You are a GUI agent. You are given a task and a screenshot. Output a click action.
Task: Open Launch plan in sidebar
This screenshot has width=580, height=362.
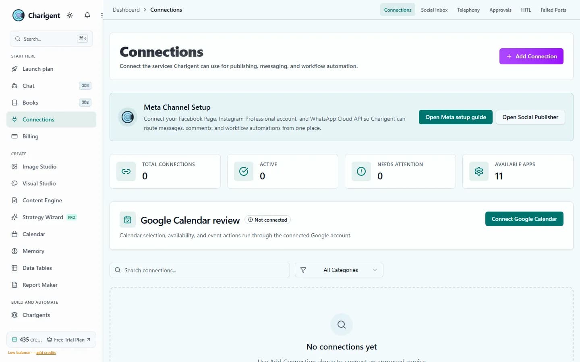(51, 69)
